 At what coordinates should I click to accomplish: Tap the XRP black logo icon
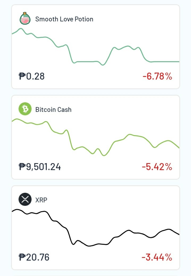click(x=25, y=199)
